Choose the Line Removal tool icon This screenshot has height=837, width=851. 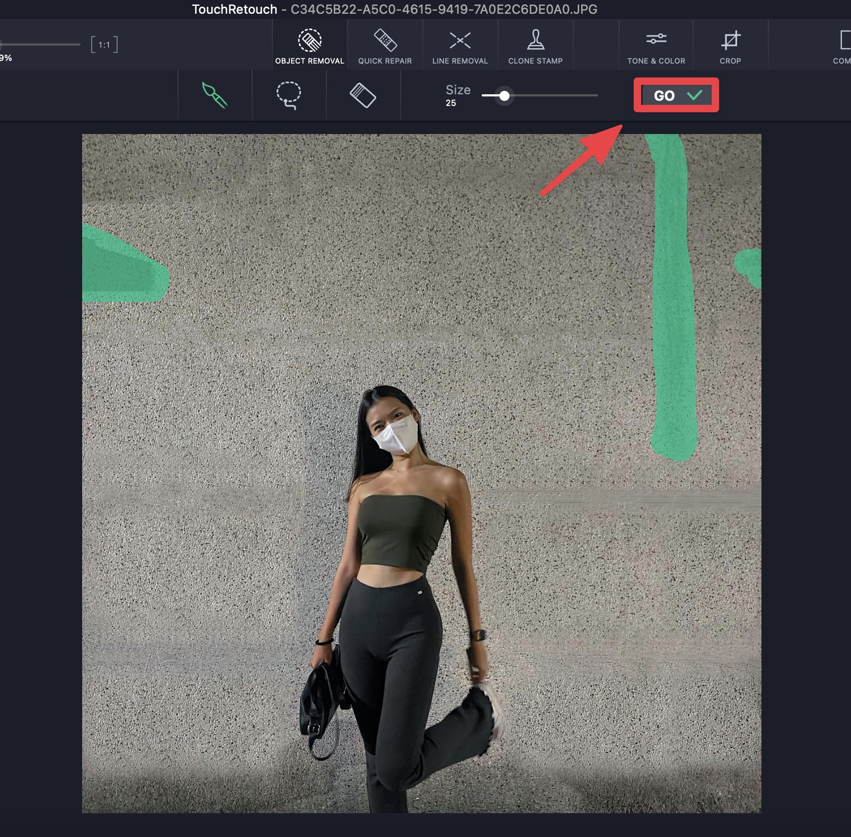pos(460,40)
